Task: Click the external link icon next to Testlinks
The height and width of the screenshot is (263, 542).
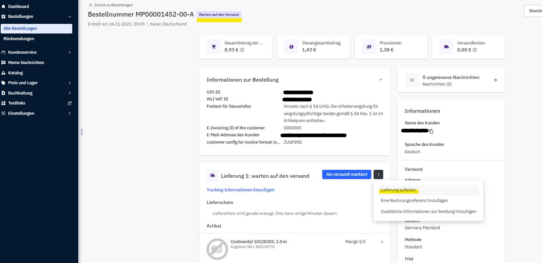Action: 70,103
